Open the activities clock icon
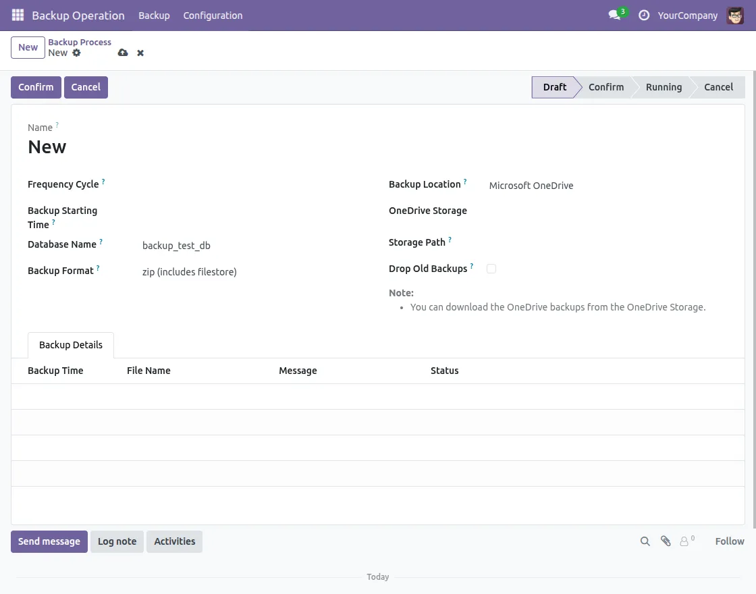756x594 pixels. point(644,15)
